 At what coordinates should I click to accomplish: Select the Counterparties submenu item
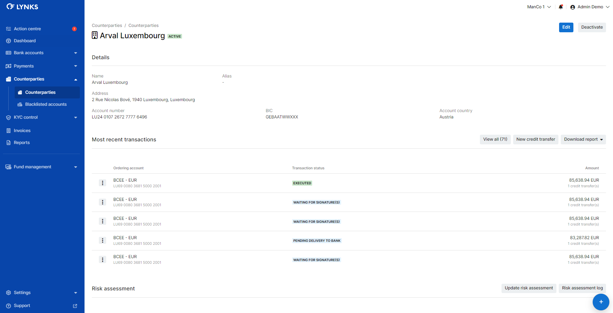(x=47, y=92)
